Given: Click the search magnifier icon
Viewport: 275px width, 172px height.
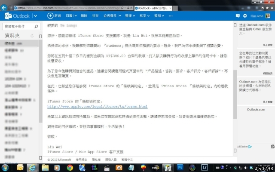Looking at the screenshot, I should tap(36, 26).
